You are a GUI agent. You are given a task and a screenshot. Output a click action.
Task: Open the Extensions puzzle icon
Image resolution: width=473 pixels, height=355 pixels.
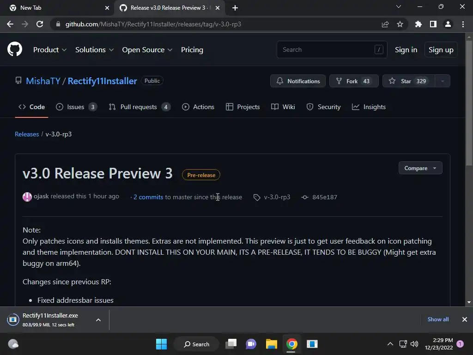coord(418,24)
